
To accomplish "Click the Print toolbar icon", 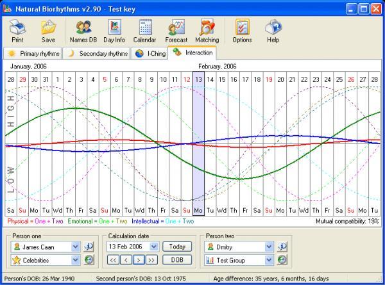I will (17, 31).
